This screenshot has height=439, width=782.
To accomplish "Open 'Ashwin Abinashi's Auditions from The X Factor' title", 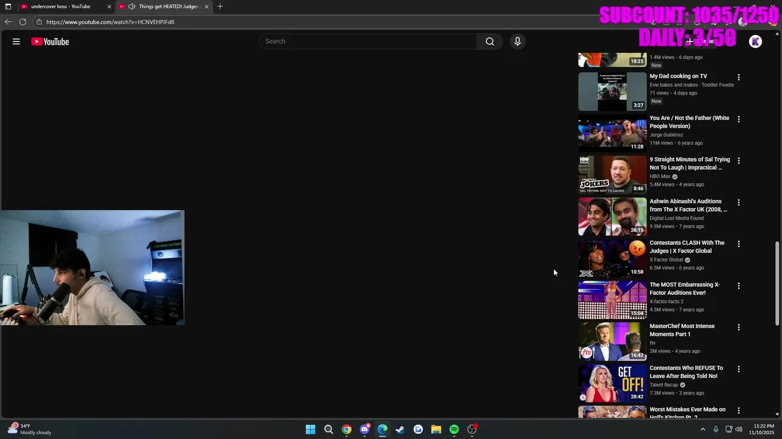I will (689, 205).
